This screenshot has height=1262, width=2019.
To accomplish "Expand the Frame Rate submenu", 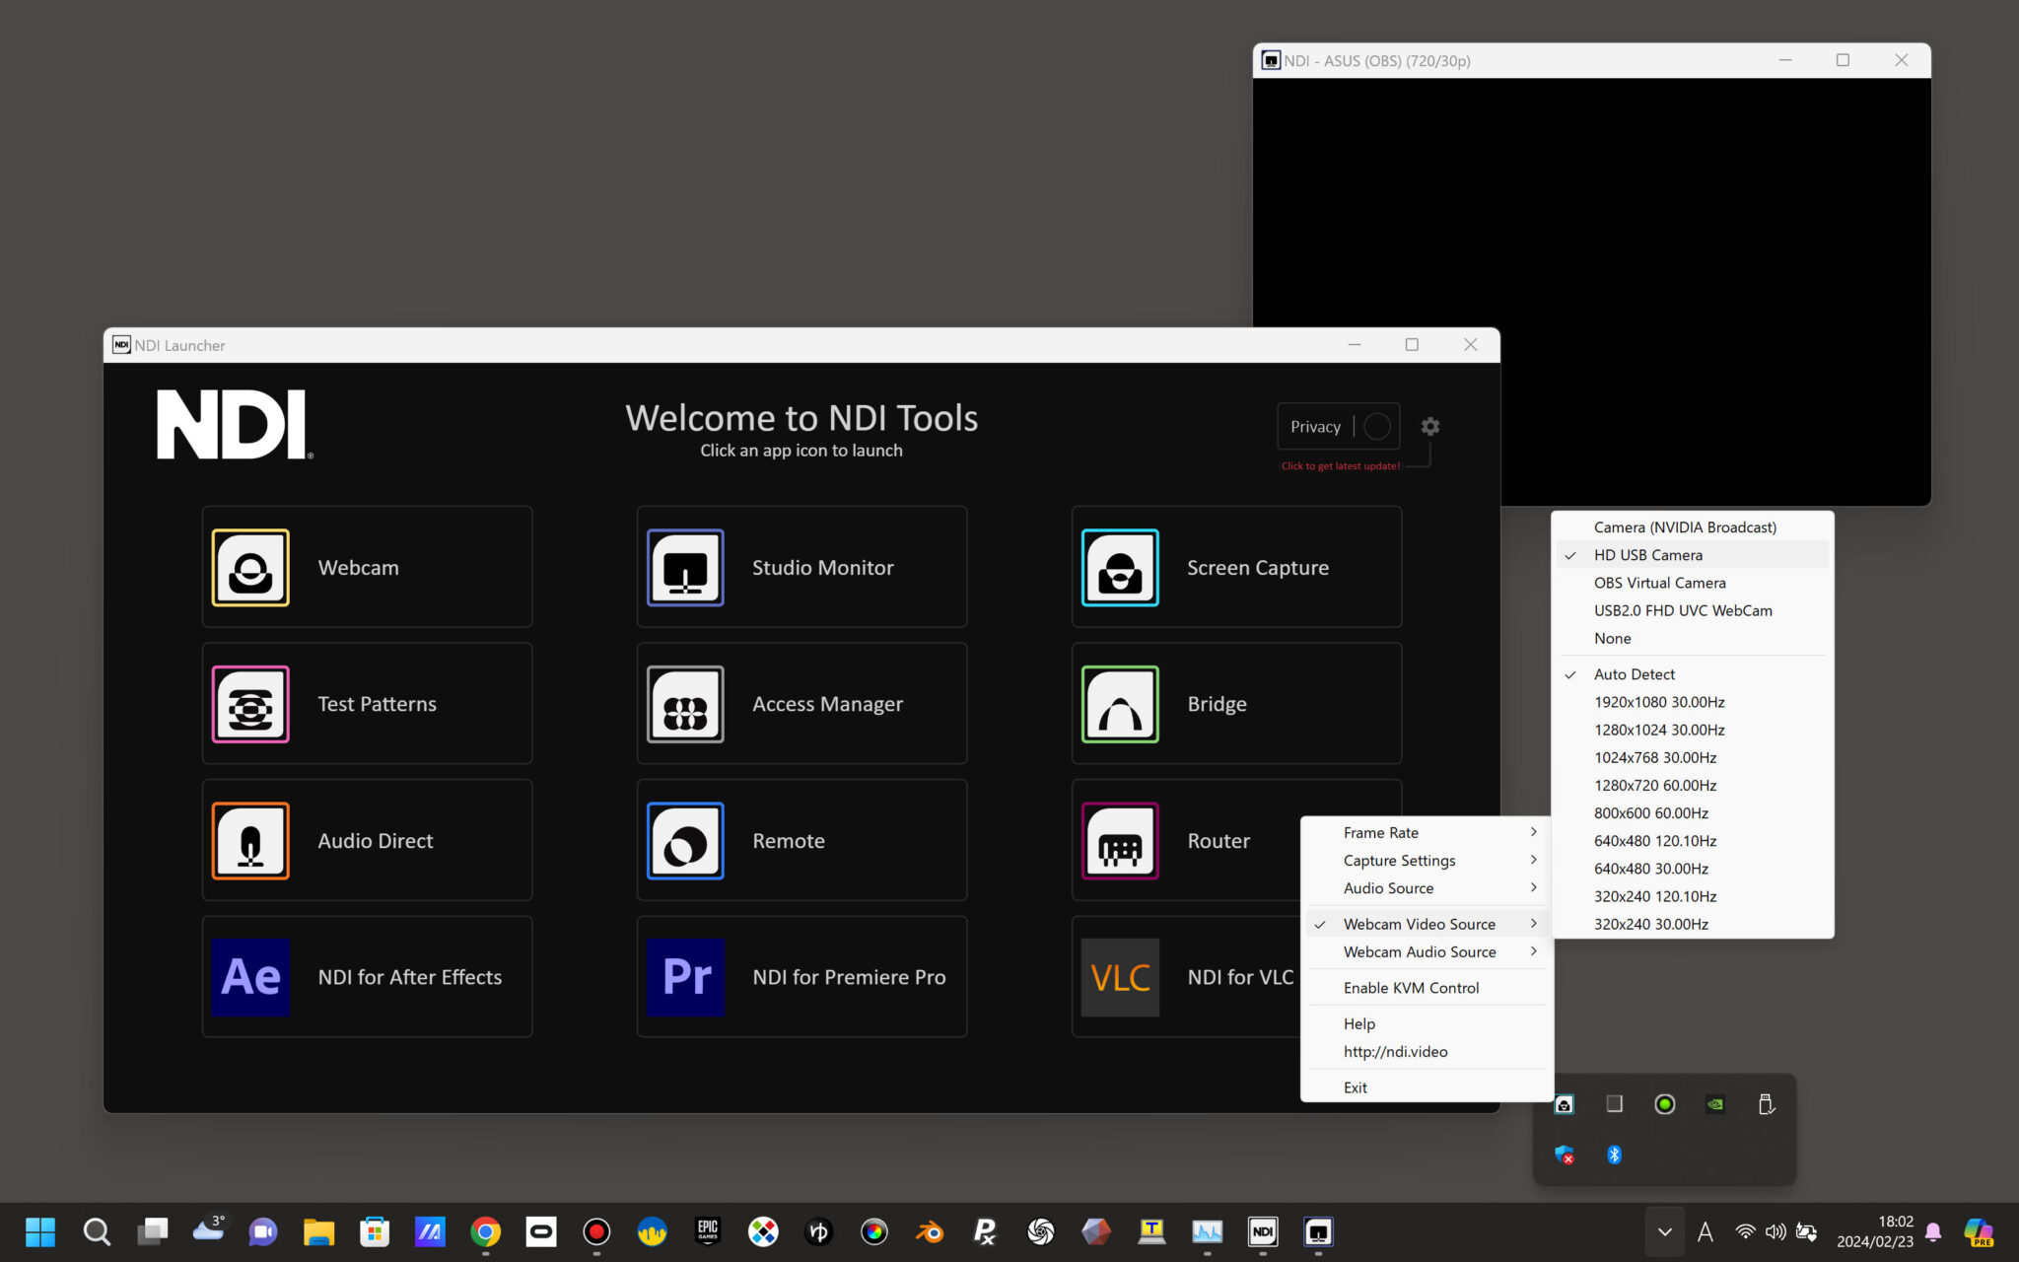I will (x=1380, y=832).
